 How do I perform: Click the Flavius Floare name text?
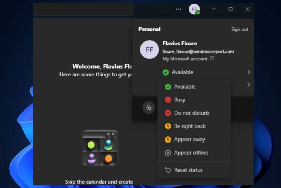click(179, 43)
